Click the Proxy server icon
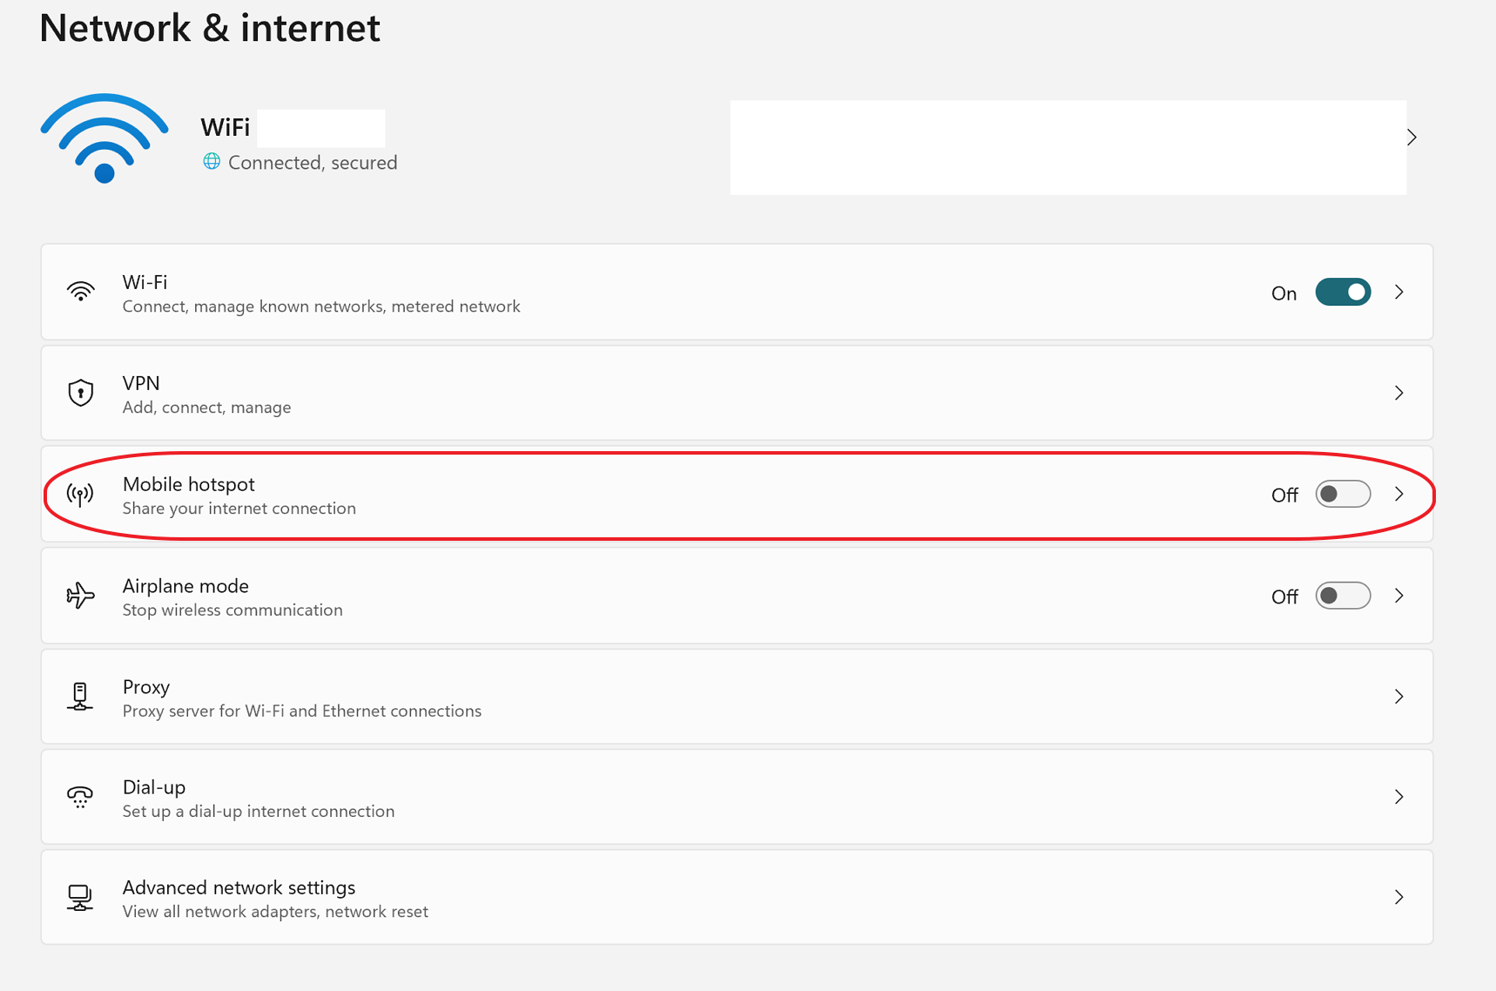This screenshot has height=991, width=1496. tap(81, 697)
